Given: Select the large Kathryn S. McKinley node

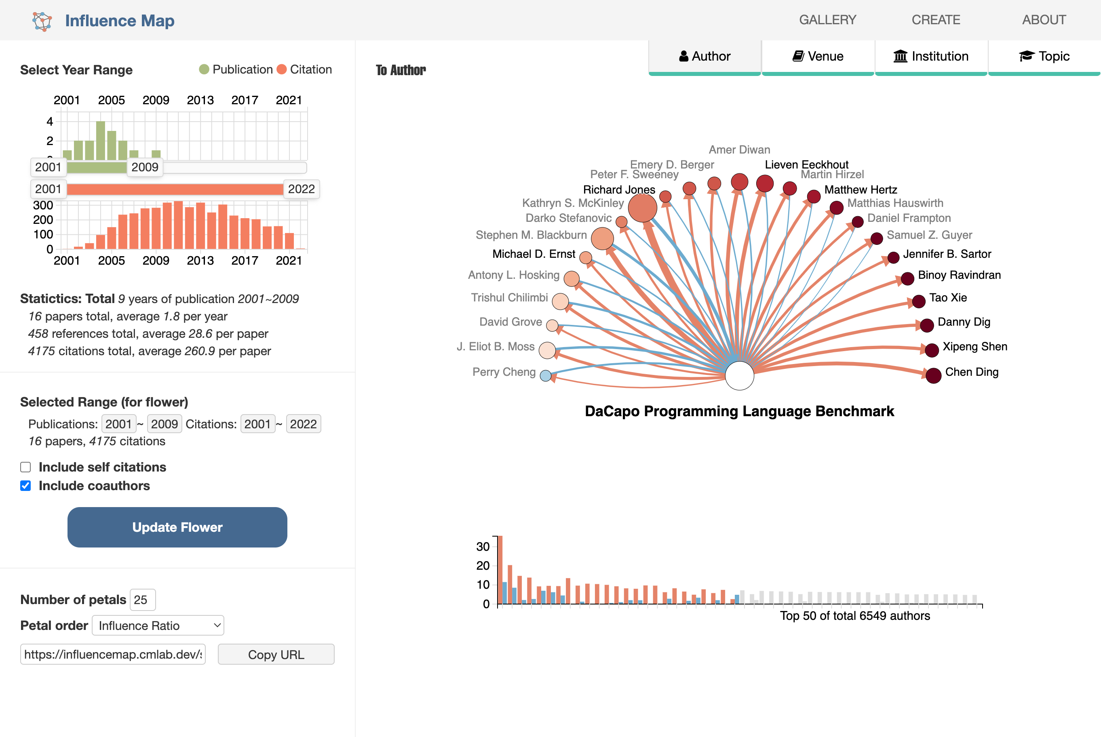Looking at the screenshot, I should click(642, 208).
